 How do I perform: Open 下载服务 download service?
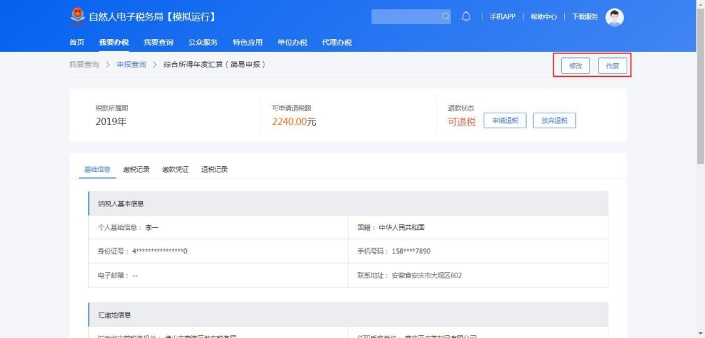coord(585,17)
